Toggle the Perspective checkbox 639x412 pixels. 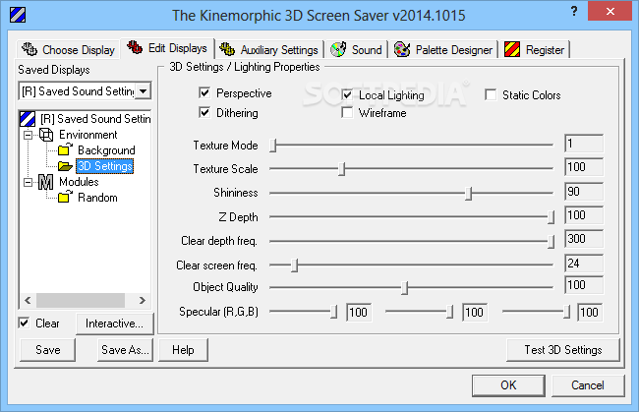(204, 92)
